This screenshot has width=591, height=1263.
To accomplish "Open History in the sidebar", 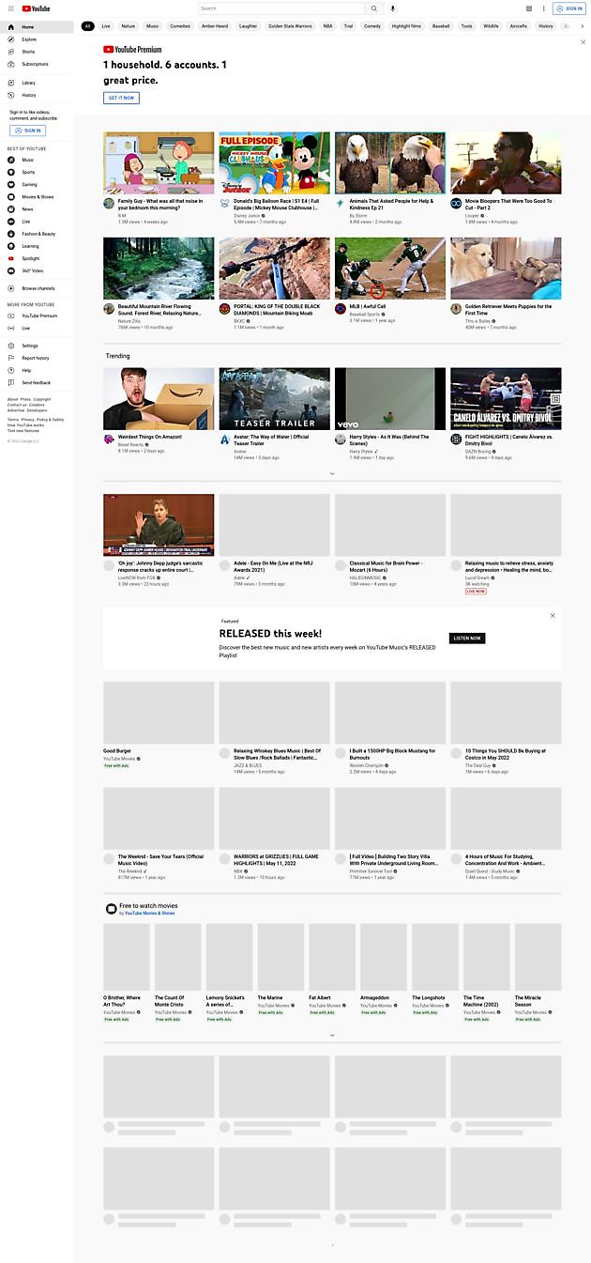I will coord(37,95).
